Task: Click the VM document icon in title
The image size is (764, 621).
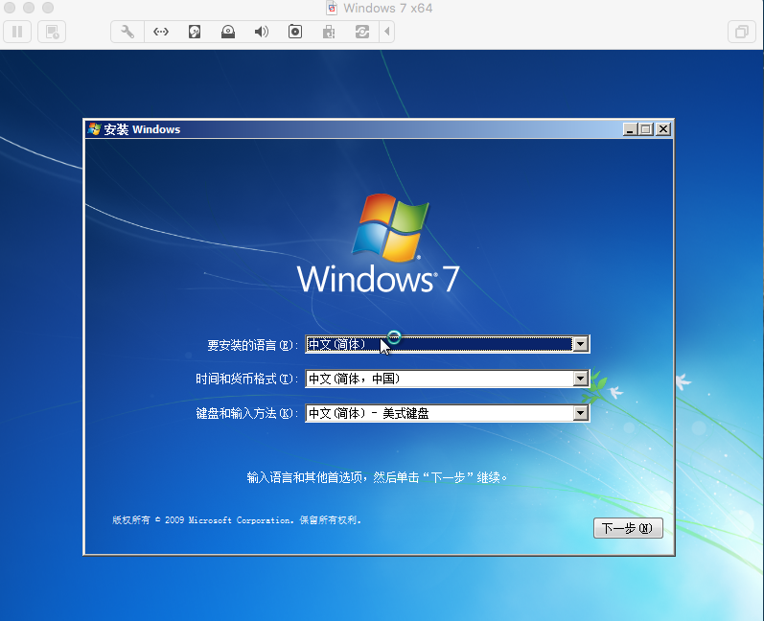Action: point(332,8)
